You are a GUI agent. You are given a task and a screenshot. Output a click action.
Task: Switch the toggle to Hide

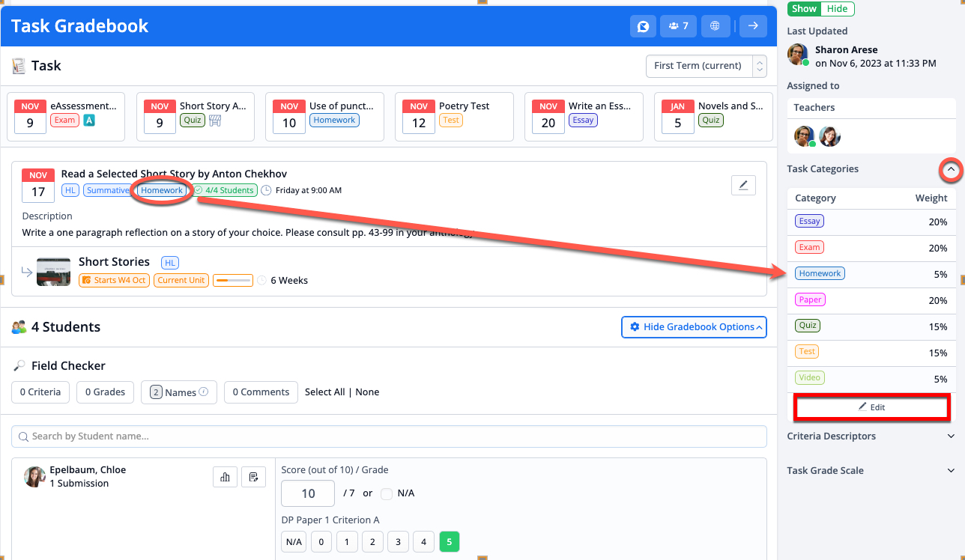[837, 9]
